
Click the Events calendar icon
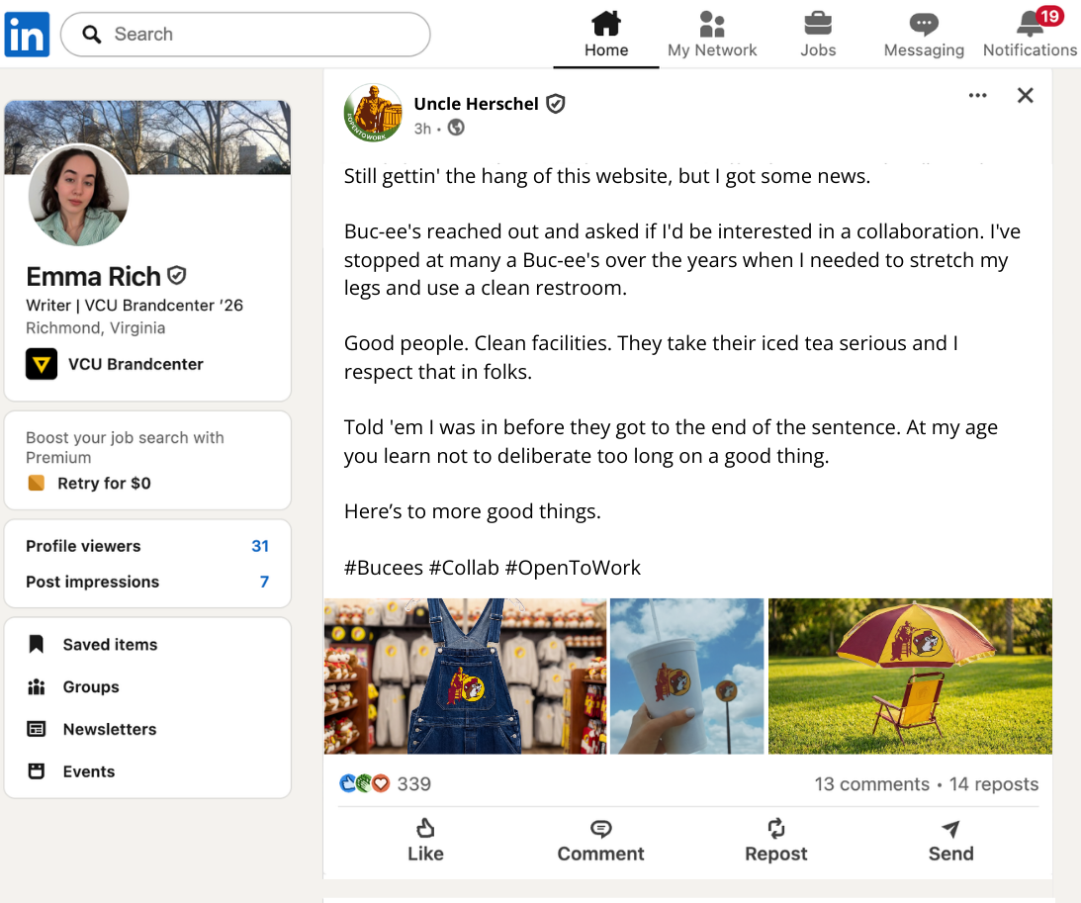click(37, 771)
